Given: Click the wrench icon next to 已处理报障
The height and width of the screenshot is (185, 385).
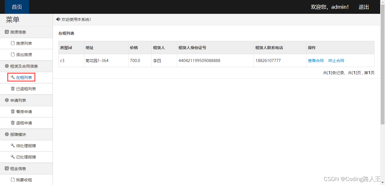Looking at the screenshot, I should [12, 157].
